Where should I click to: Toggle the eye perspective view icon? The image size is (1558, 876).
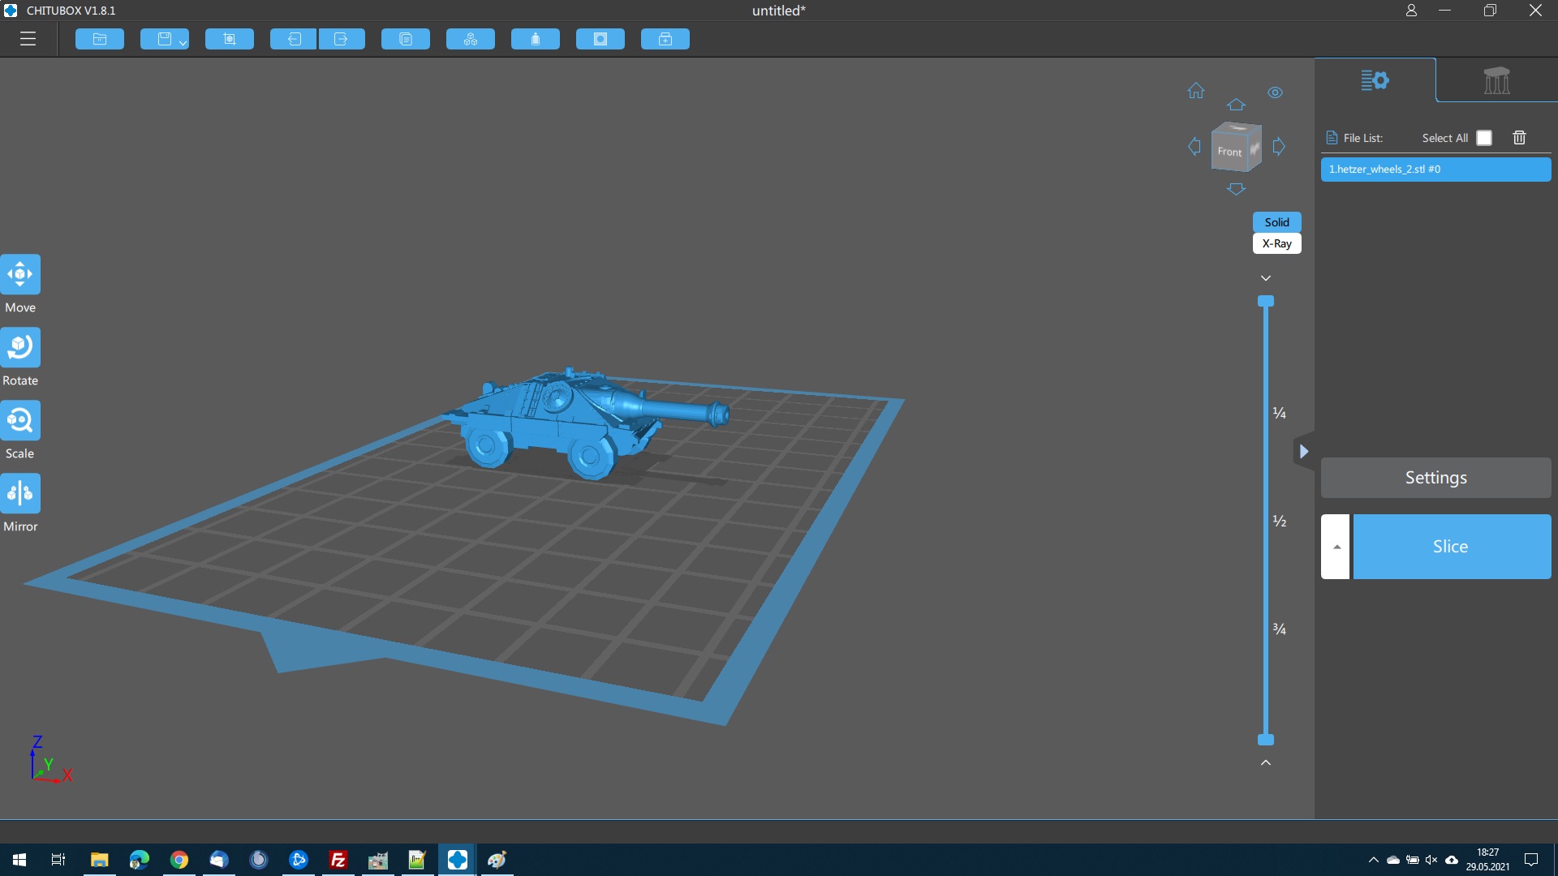1275,92
